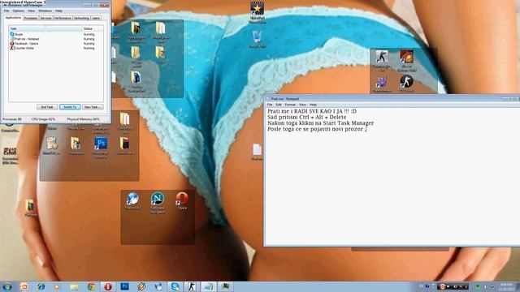Screen dimensions: 520x292
Task: Open the Services tab in Task Manager
Action: click(45, 18)
